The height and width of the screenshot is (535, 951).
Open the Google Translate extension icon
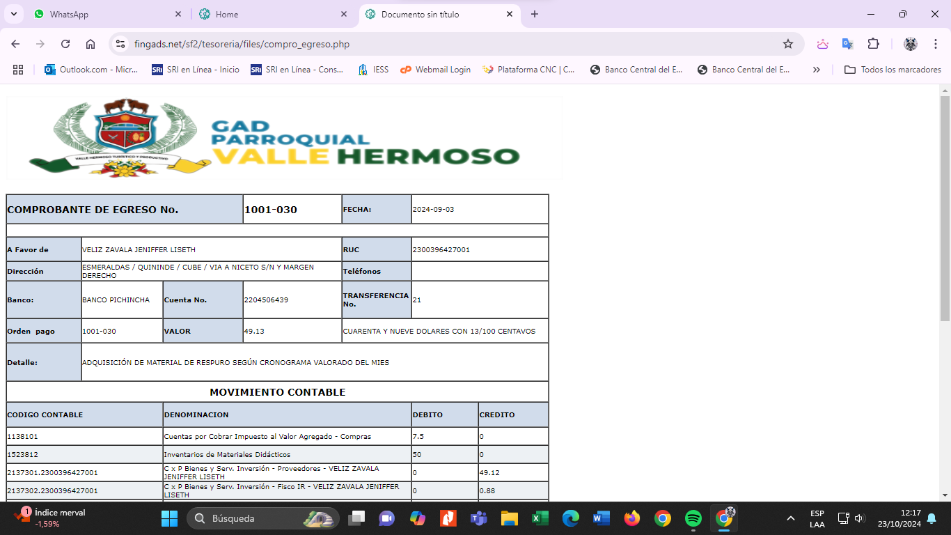pyautogui.click(x=847, y=44)
